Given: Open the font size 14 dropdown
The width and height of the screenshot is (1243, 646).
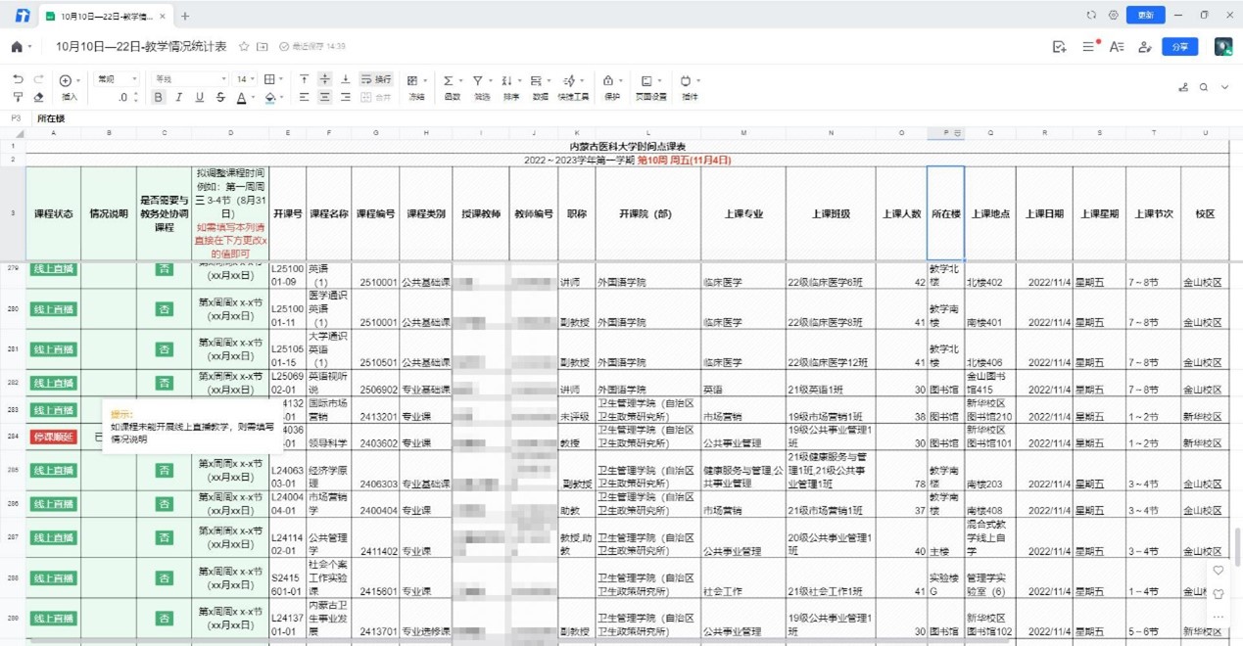Looking at the screenshot, I should click(245, 79).
